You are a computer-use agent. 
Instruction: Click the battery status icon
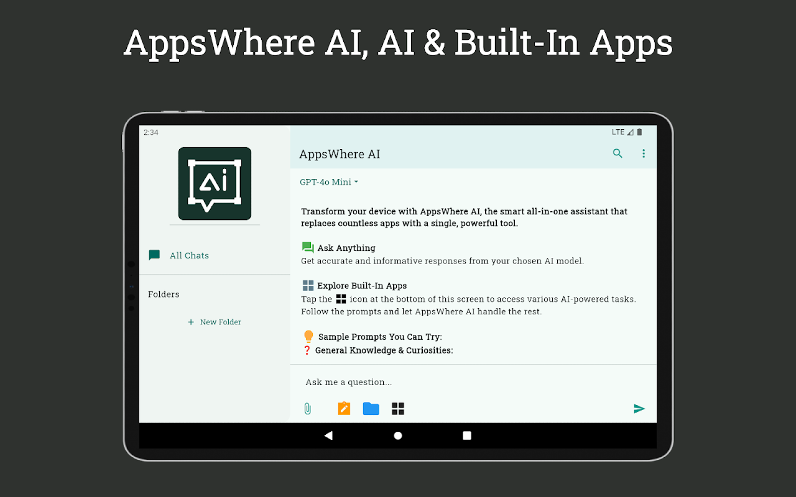coord(639,132)
